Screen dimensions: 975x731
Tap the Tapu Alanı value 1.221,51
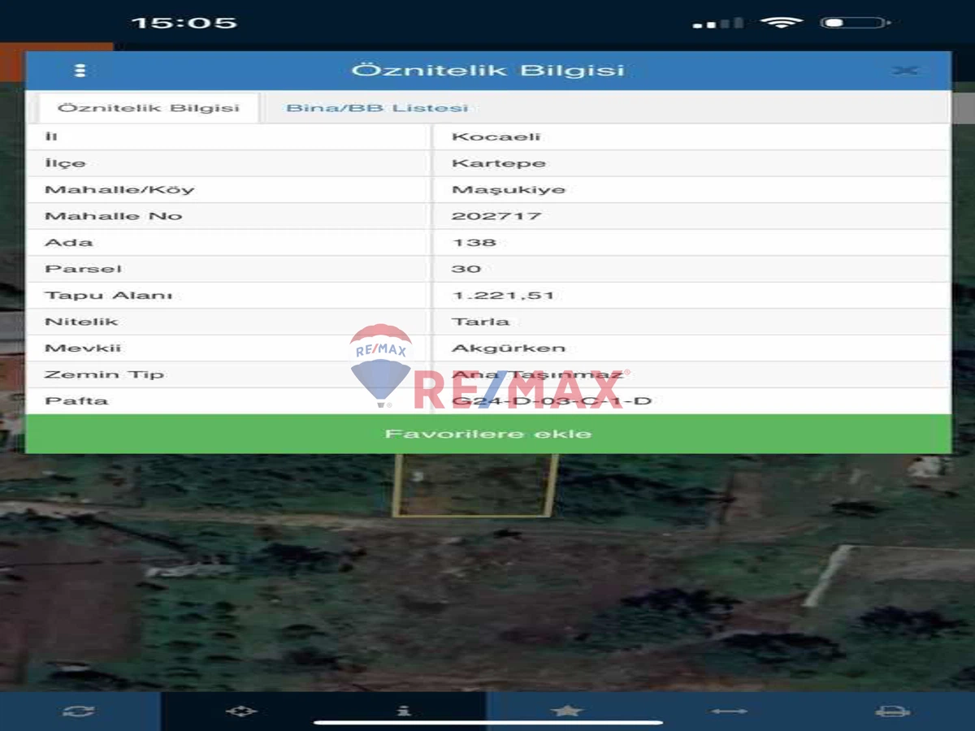pos(503,295)
